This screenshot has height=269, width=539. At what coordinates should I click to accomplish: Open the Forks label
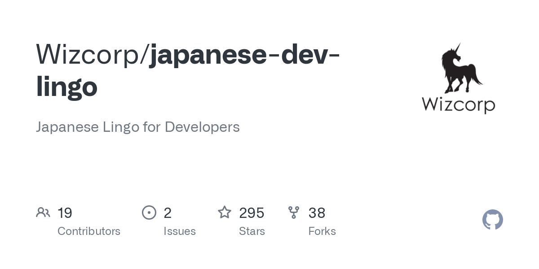322,231
